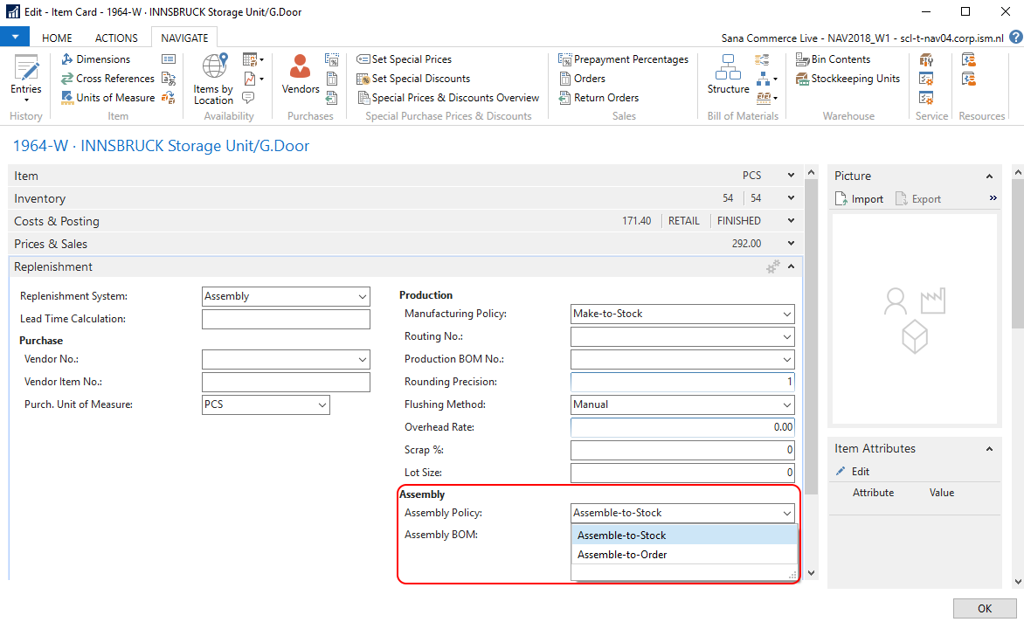The width and height of the screenshot is (1024, 622).
Task: Open Items by Location availability
Action: pos(213,79)
